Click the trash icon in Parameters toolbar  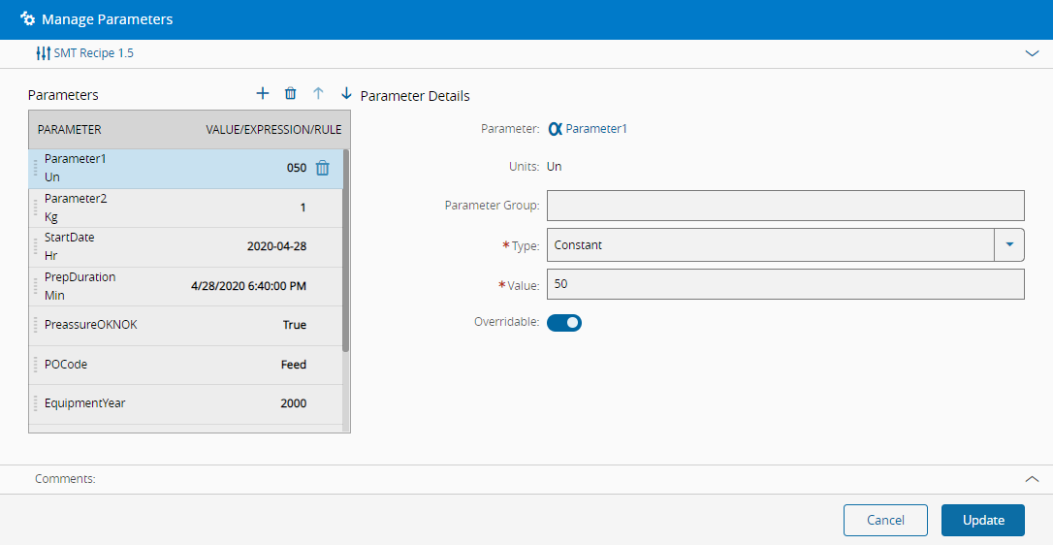tap(290, 93)
